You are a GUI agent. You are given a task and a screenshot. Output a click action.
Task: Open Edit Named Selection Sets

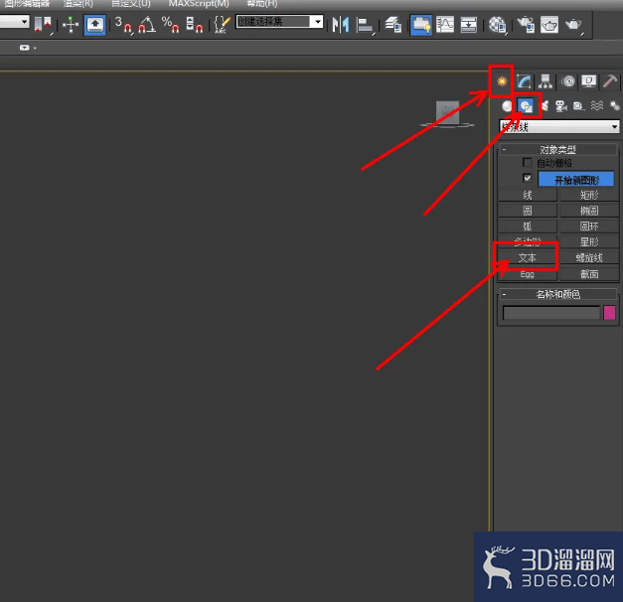[x=222, y=25]
